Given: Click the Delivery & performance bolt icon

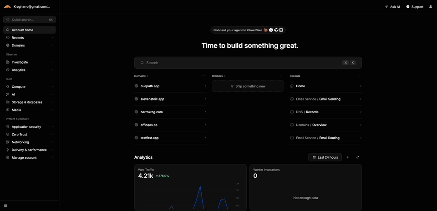Looking at the screenshot, I should point(8,150).
